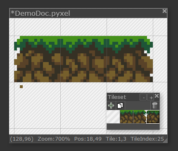
Task: Click the leftmost grass tile on canvas
Action: [37, 59]
